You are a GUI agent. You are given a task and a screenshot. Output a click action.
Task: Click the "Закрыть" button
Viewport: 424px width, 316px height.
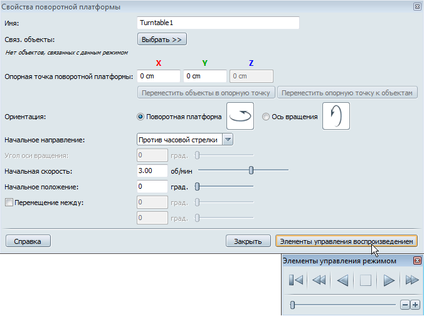[x=248, y=241]
